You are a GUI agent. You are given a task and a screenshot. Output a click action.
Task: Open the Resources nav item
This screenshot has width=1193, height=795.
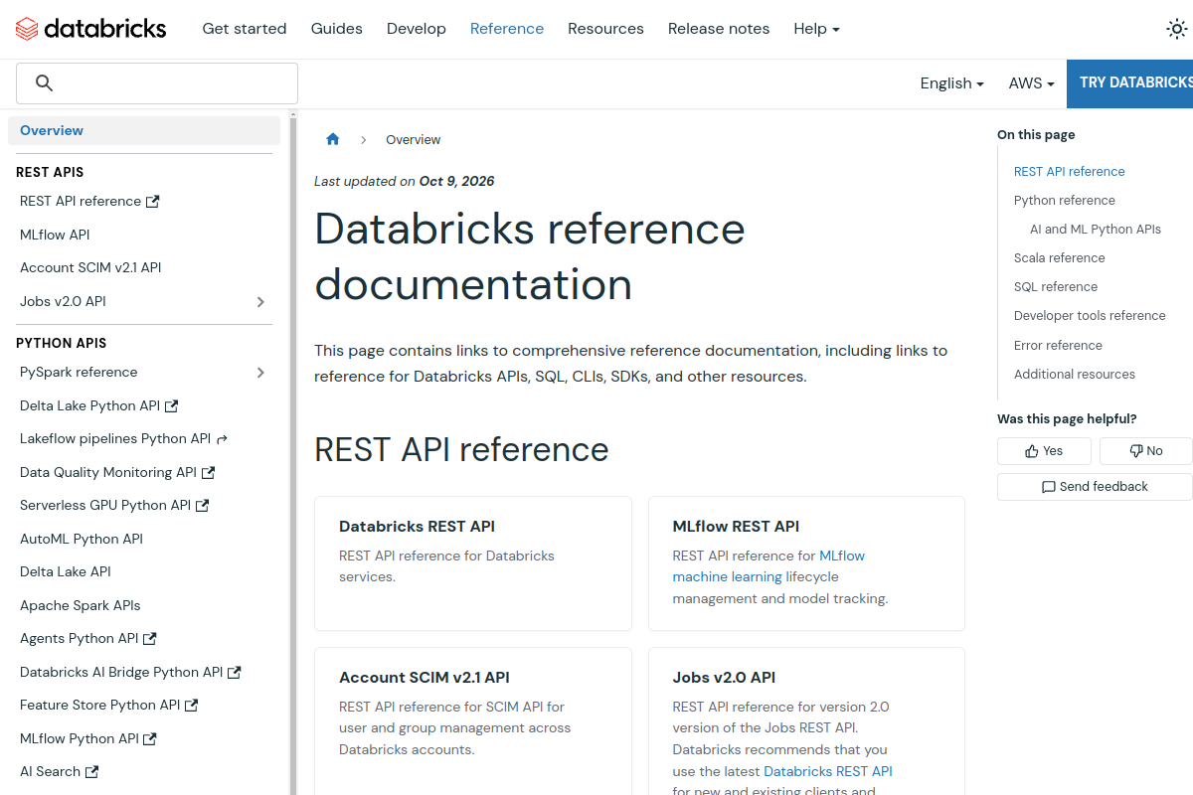click(605, 29)
